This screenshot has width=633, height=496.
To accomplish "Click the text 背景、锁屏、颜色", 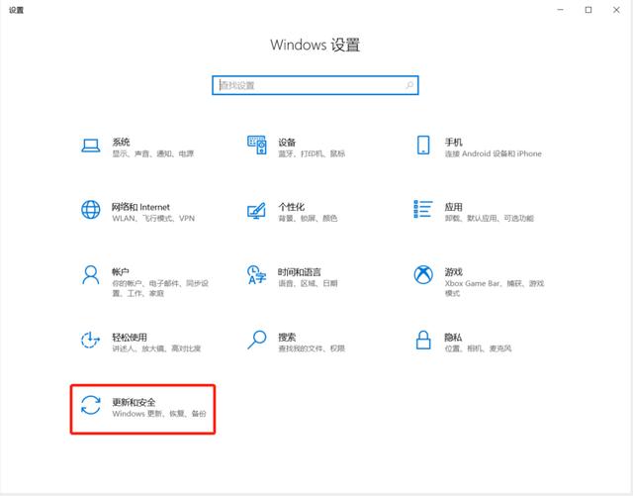I will (x=308, y=218).
